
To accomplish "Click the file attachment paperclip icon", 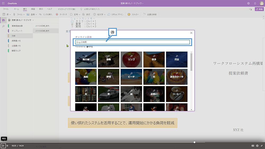I will pos(14,14).
